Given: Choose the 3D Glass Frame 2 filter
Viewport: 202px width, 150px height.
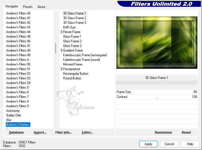Looking at the screenshot, I should pos(75,18).
